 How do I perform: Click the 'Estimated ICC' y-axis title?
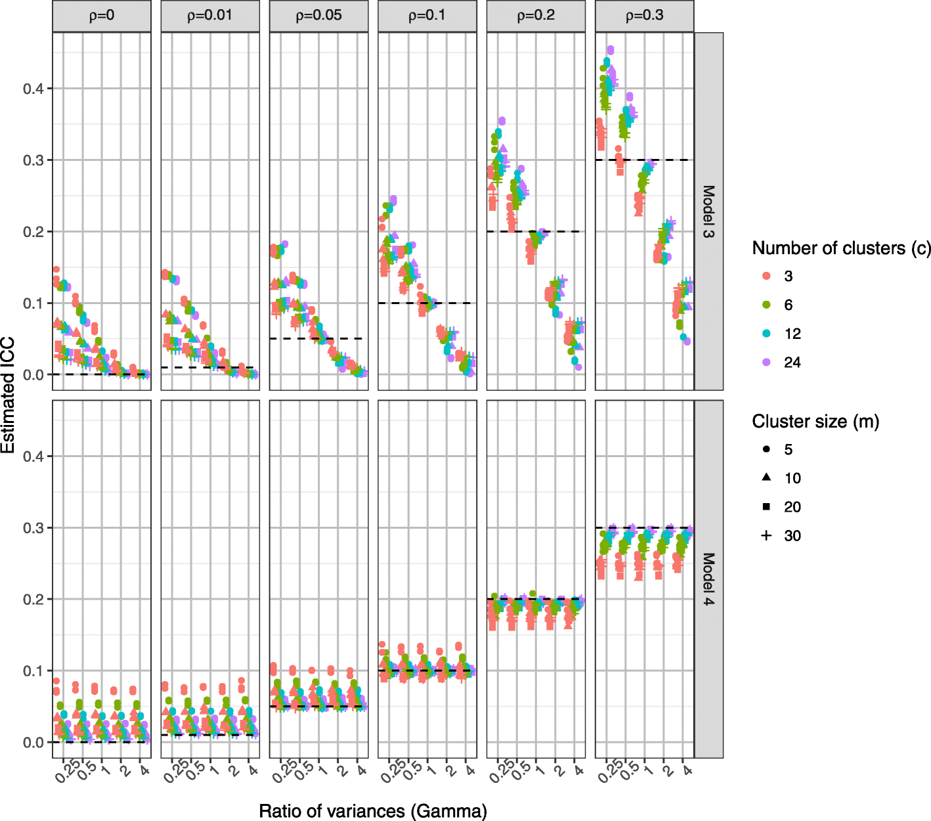pos(8,395)
